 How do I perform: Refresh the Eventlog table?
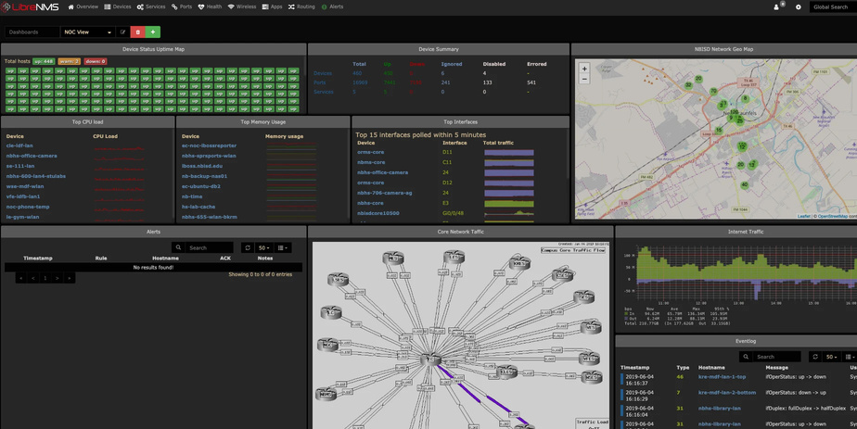click(815, 357)
